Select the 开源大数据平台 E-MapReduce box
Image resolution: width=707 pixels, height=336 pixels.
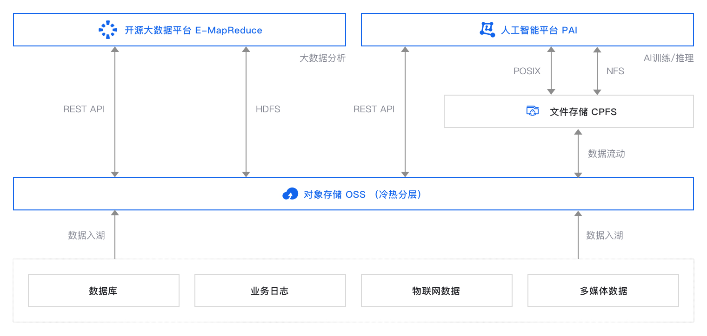pos(180,30)
